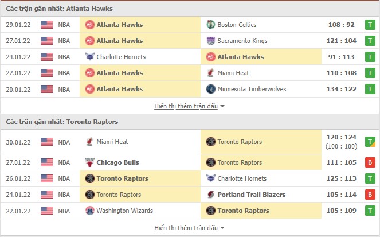Open the Boston Celtics team link
380x237 pixels.
point(237,25)
